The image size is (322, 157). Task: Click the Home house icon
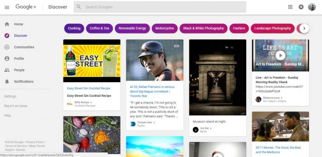point(7,24)
